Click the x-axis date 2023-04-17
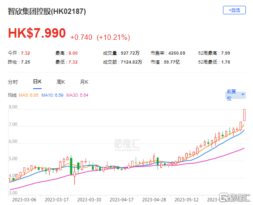 click(x=122, y=200)
